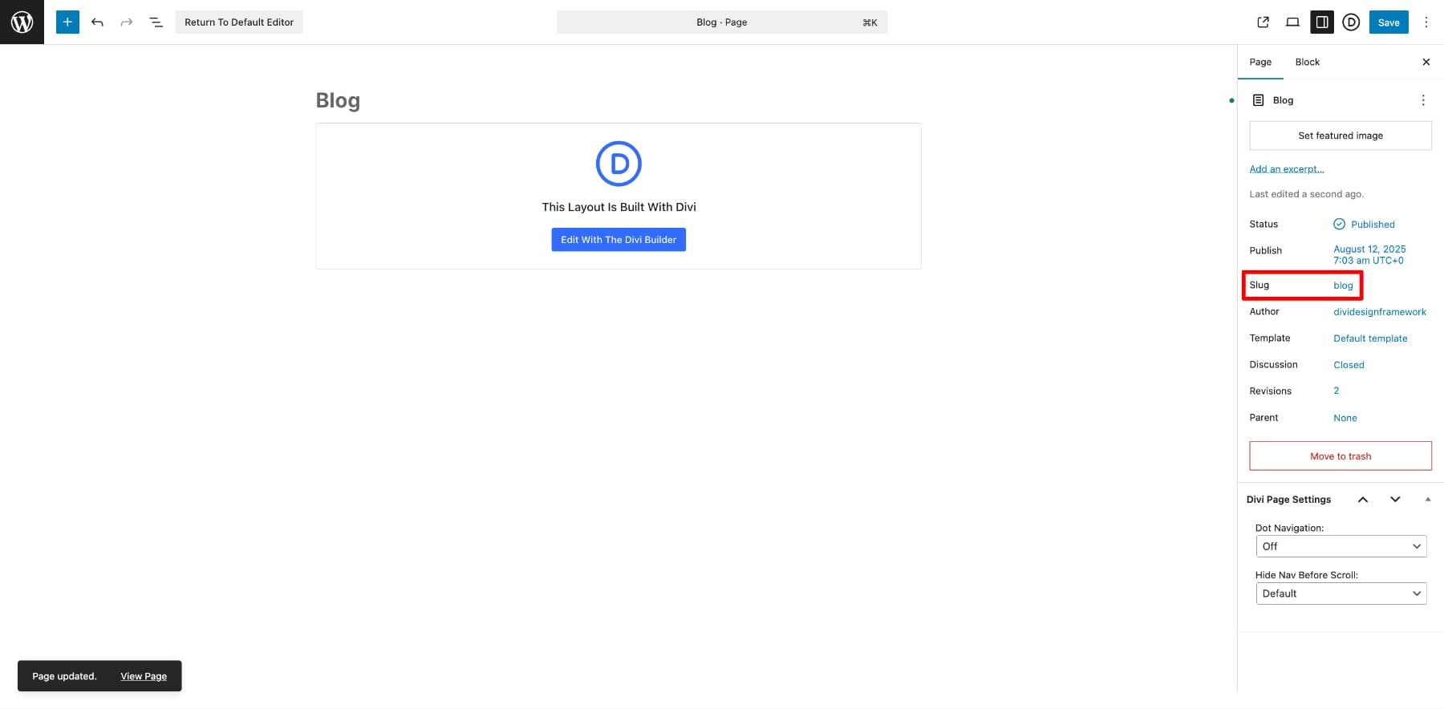
Task: Click the Blog page title field
Action: 338,100
